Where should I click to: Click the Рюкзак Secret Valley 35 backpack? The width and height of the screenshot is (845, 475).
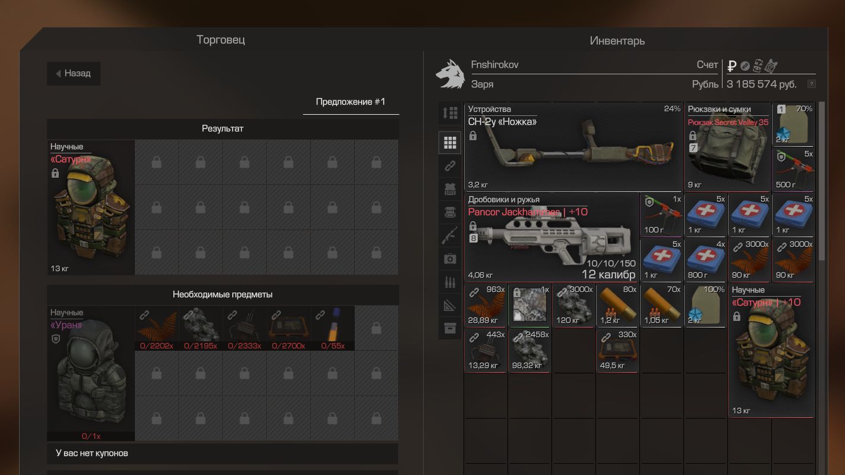[727, 147]
